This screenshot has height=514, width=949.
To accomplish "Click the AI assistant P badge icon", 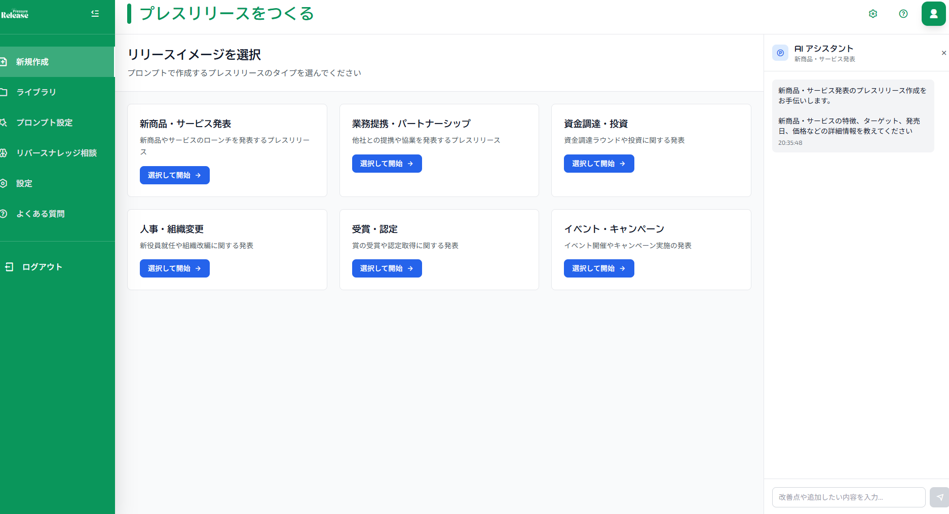I will 780,53.
